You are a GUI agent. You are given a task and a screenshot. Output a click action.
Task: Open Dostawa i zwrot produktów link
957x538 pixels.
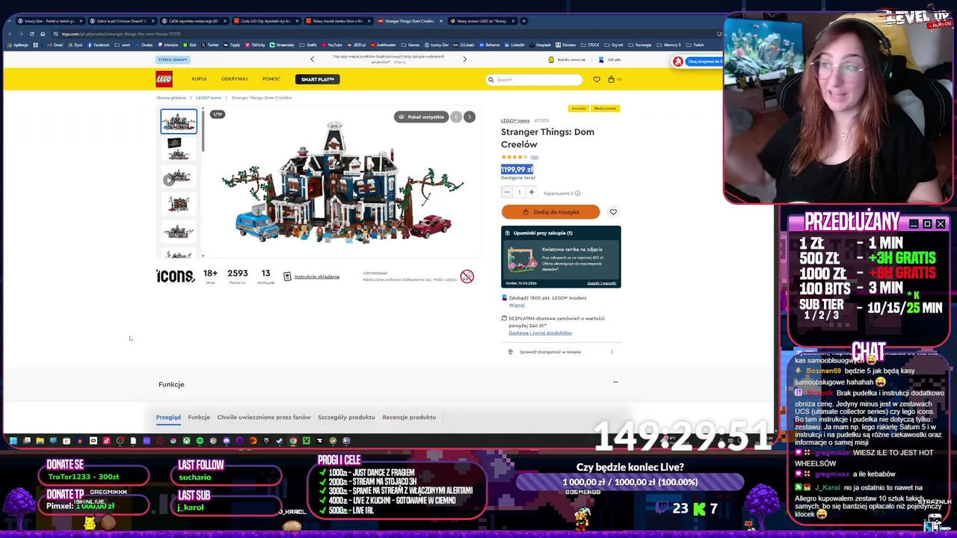click(541, 333)
